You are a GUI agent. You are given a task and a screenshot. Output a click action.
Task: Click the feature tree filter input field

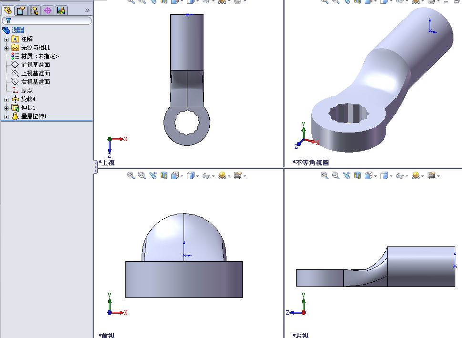click(47, 20)
